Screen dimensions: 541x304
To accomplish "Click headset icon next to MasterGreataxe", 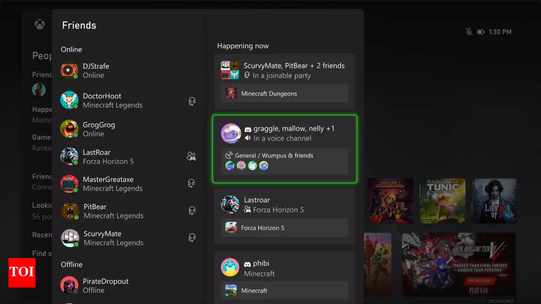I will click(191, 183).
